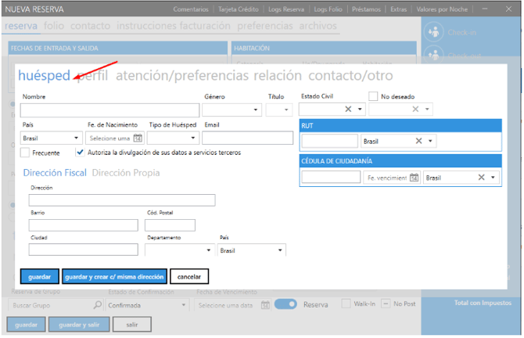Click the Check-in icon in side panel
The image size is (524, 338).
[433, 32]
